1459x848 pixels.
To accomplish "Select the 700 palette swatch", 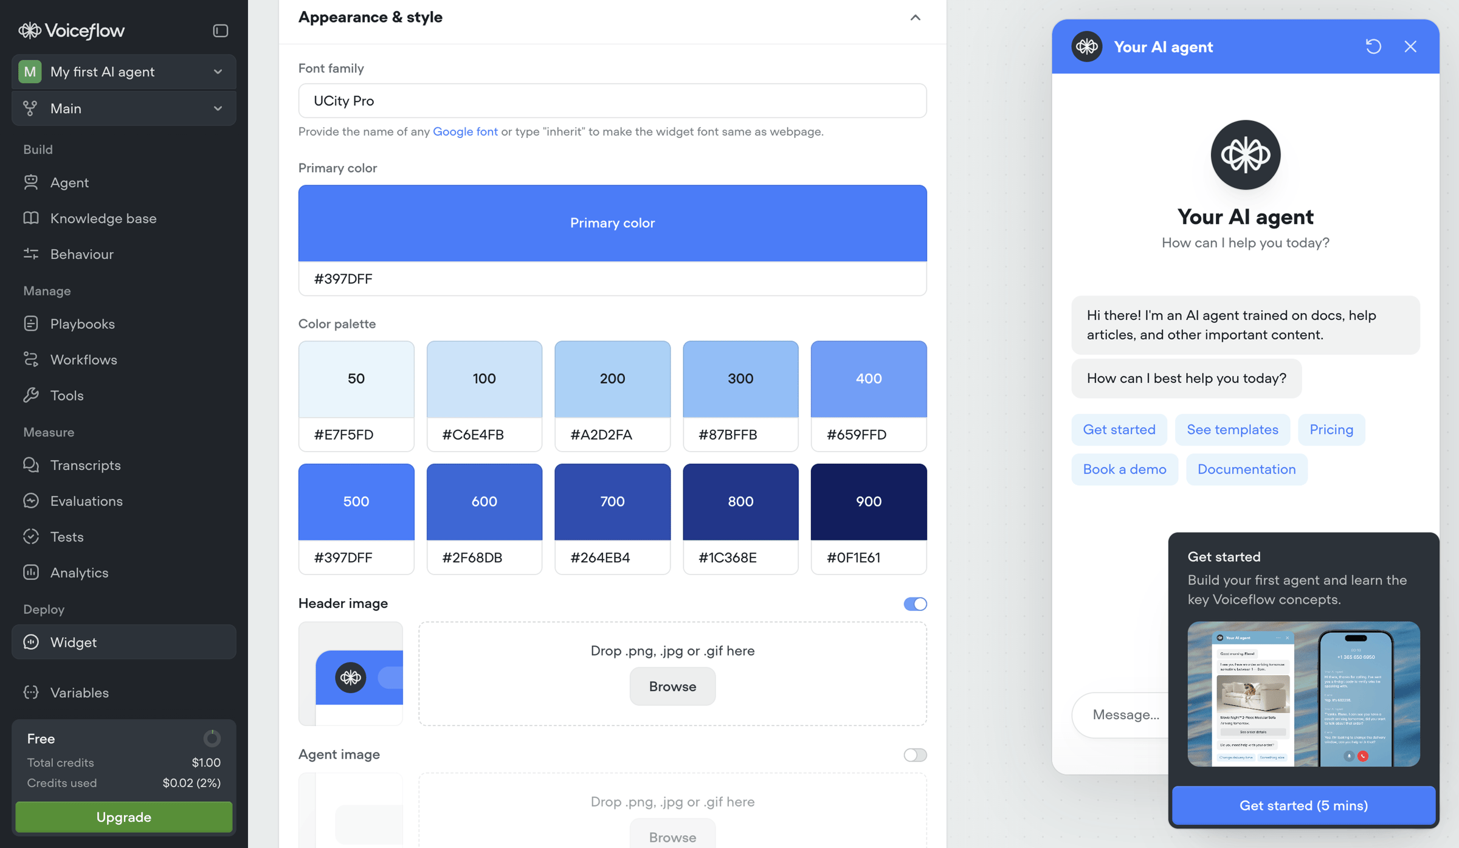I will (x=612, y=502).
